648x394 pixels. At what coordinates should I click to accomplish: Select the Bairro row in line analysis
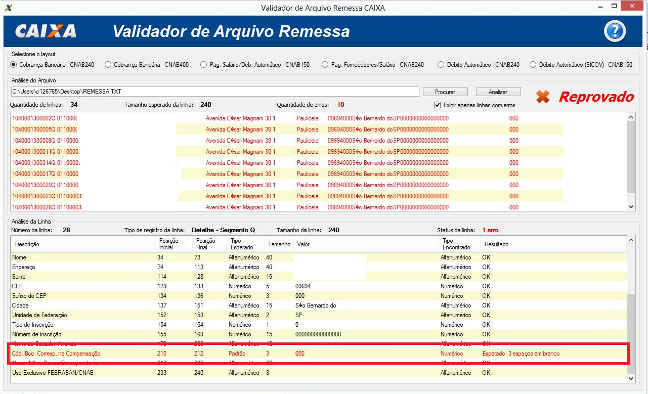click(319, 277)
